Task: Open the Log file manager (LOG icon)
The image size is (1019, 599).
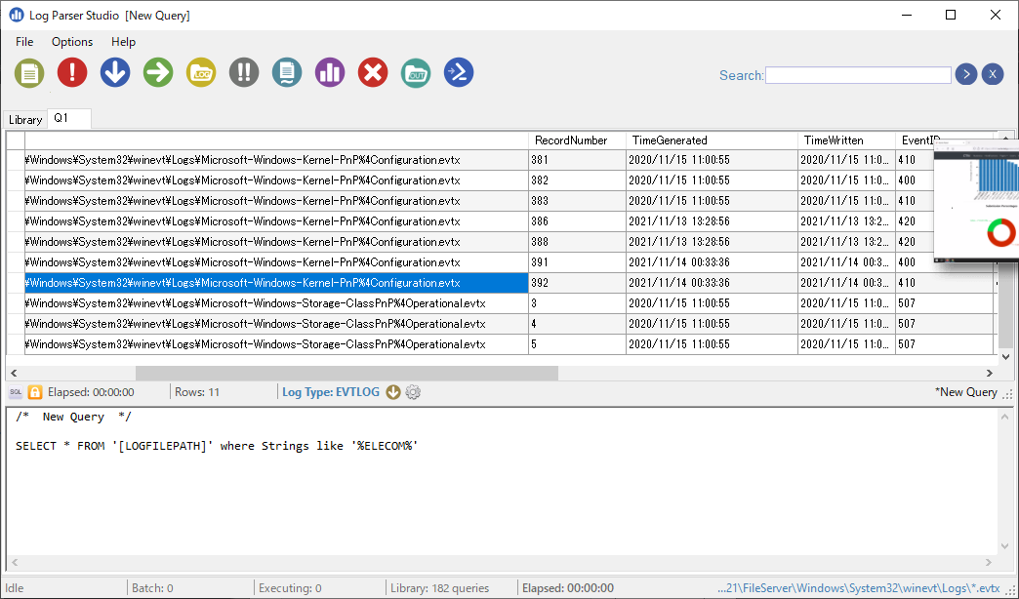Action: coord(200,72)
